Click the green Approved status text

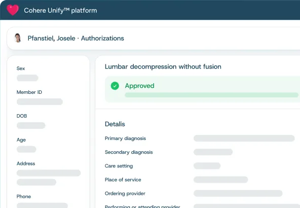click(x=140, y=86)
